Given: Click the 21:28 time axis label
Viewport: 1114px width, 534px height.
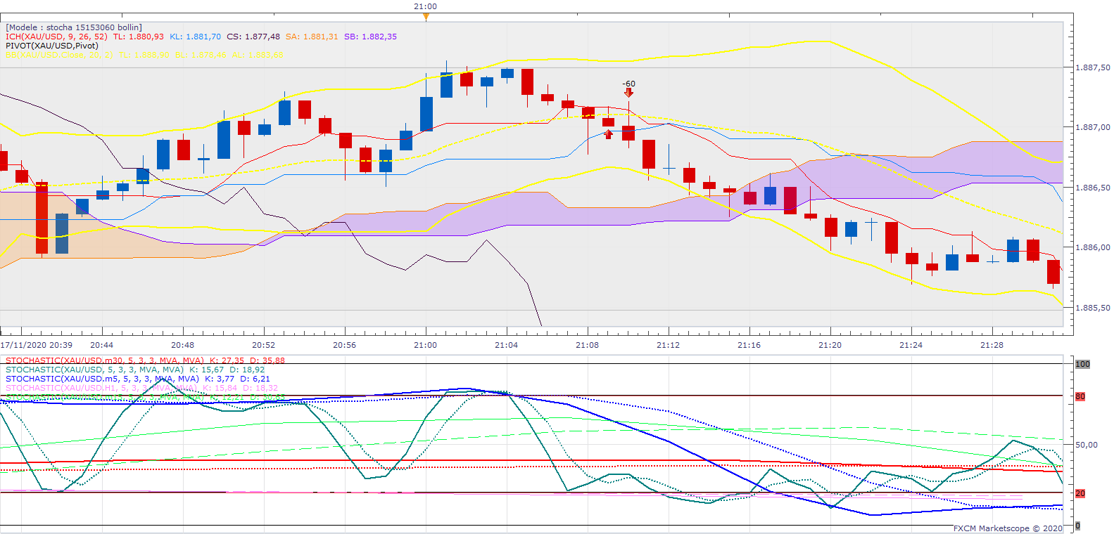Looking at the screenshot, I should pyautogui.click(x=992, y=345).
